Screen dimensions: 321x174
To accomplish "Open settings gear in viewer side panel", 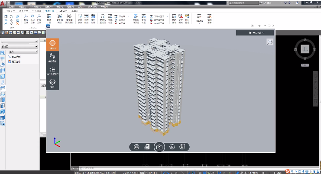I will coord(52,84).
